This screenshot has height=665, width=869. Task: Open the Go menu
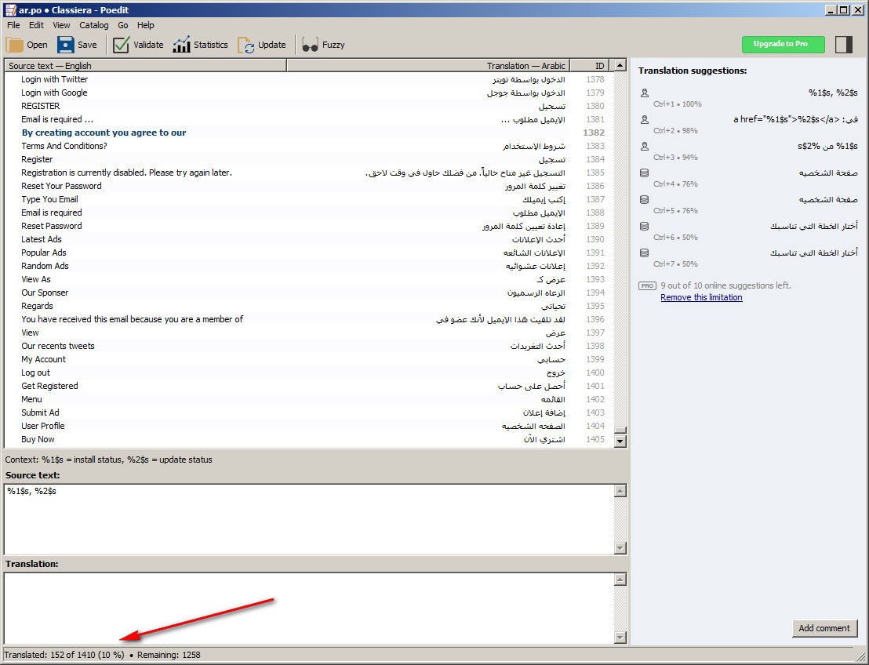123,25
